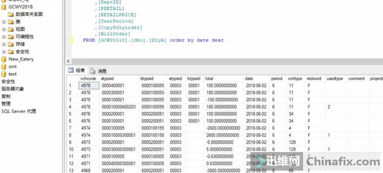The width and height of the screenshot is (383, 173).
Task: Select the 安全性 folder icon under GCWY2018
Action: tap(11, 52)
